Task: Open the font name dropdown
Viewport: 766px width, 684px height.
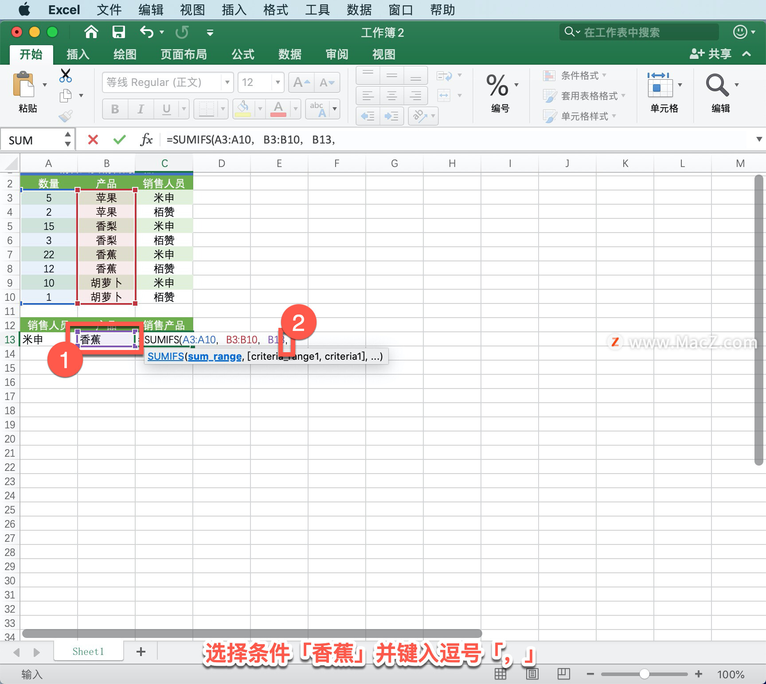Action: pyautogui.click(x=227, y=82)
